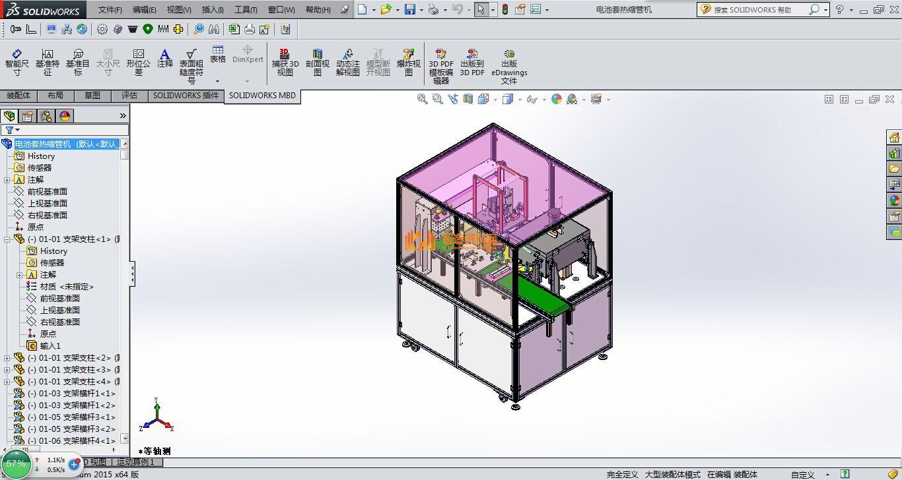
Task: Toggle the select cursor tool
Action: 481,9
